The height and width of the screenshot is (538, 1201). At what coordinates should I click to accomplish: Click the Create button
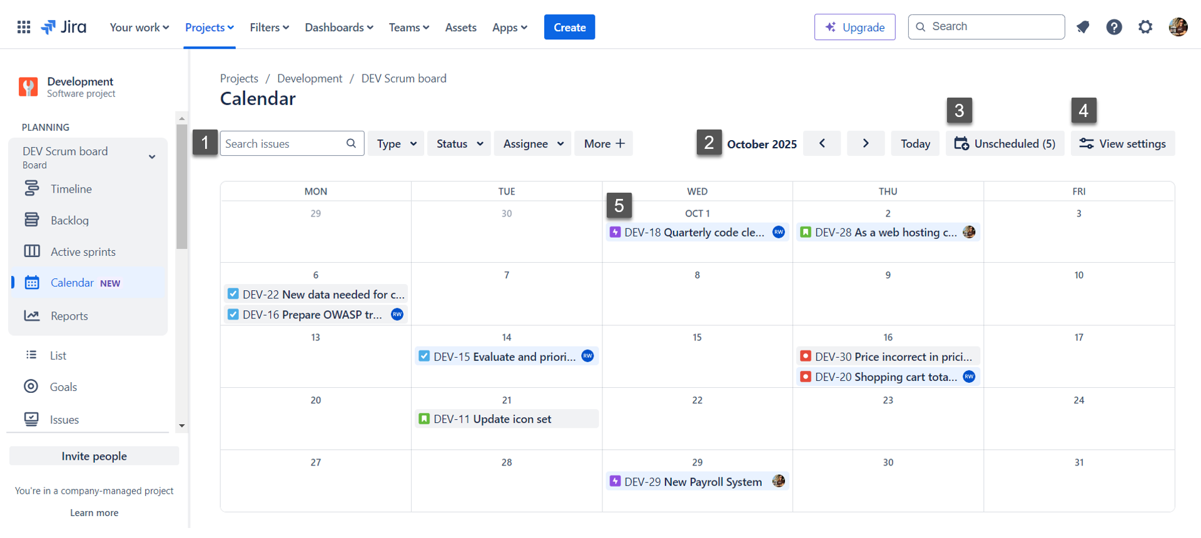(x=569, y=27)
